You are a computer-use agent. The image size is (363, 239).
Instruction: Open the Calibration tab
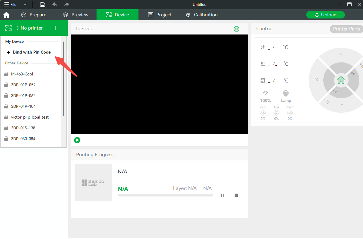click(202, 15)
